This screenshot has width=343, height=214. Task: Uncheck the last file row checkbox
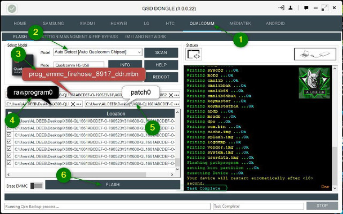9,163
